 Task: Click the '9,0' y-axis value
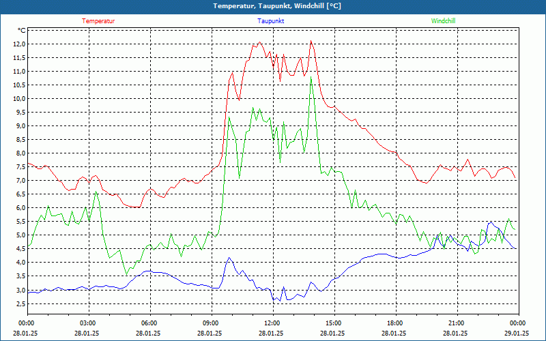tap(20, 126)
